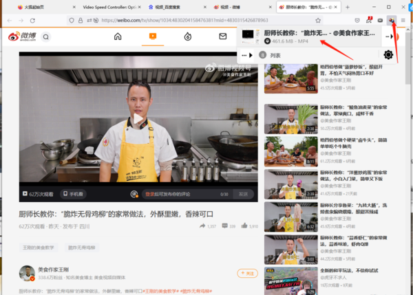The width and height of the screenshot is (413, 295).
Task: Open the video downloader extension icon
Action: [391, 20]
